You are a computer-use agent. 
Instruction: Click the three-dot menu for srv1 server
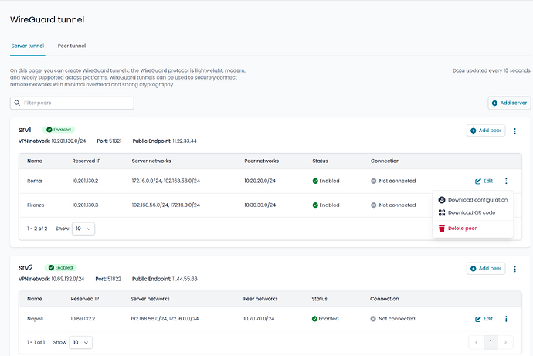515,131
